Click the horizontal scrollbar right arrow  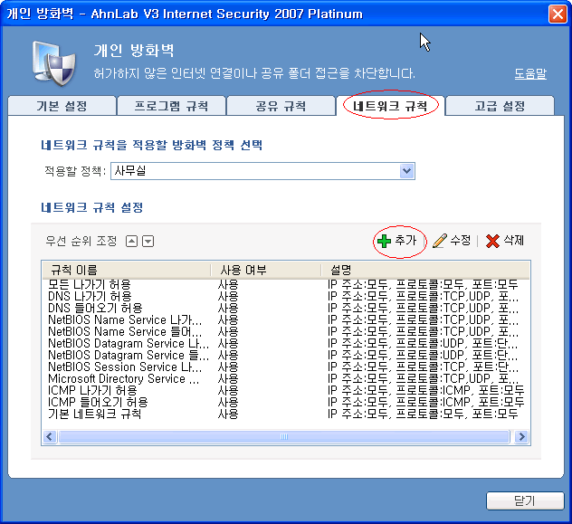pyautogui.click(x=522, y=436)
